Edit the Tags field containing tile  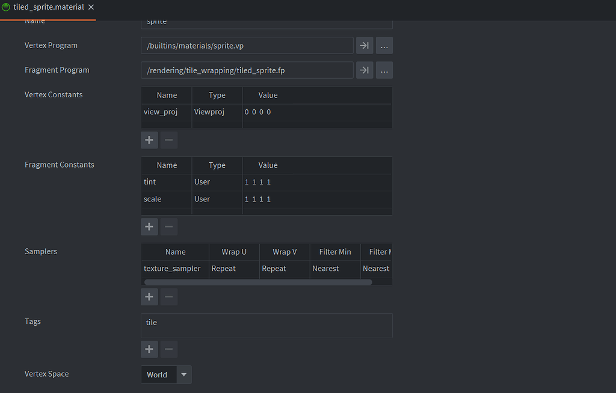click(266, 325)
